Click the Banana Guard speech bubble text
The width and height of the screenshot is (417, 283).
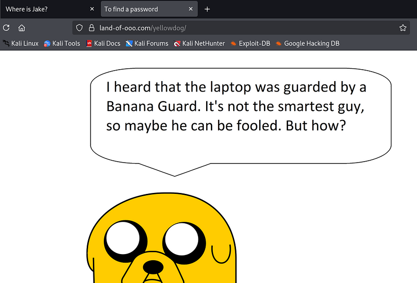(236, 107)
